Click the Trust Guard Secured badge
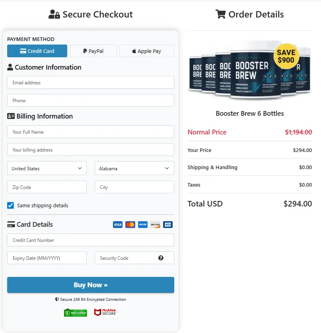 75,313
